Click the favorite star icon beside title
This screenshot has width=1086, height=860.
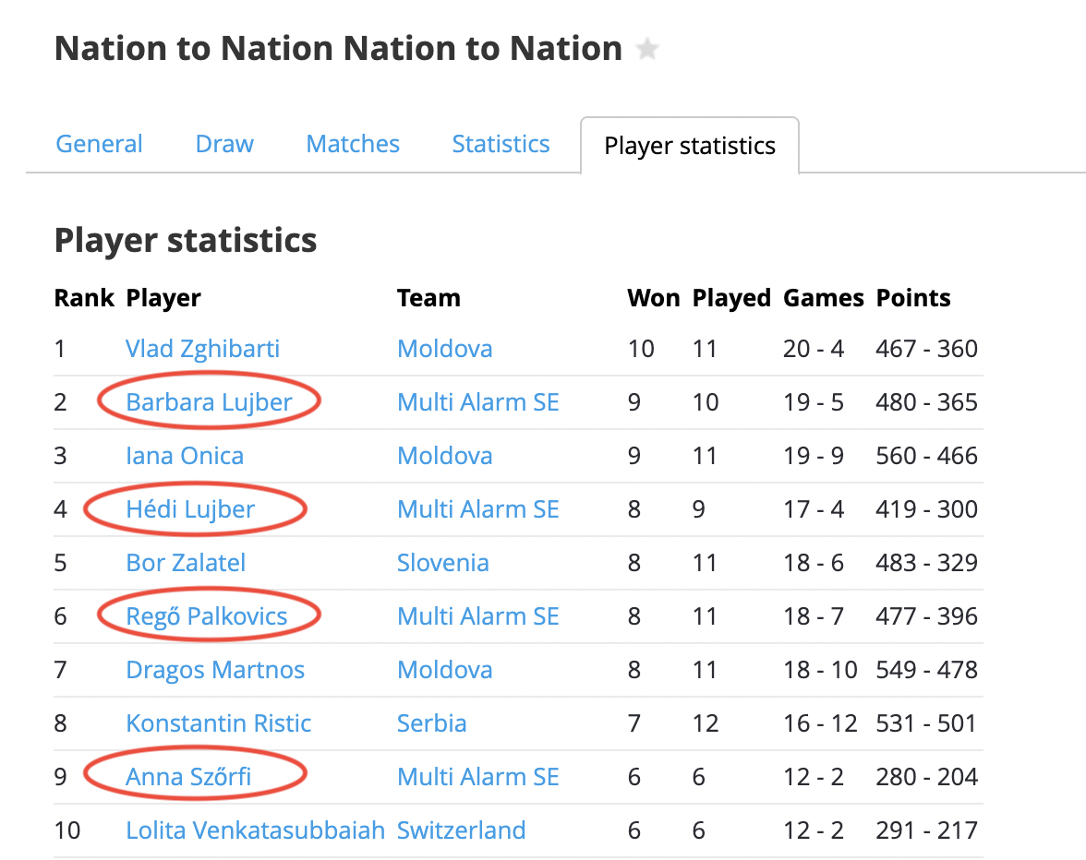click(x=647, y=50)
